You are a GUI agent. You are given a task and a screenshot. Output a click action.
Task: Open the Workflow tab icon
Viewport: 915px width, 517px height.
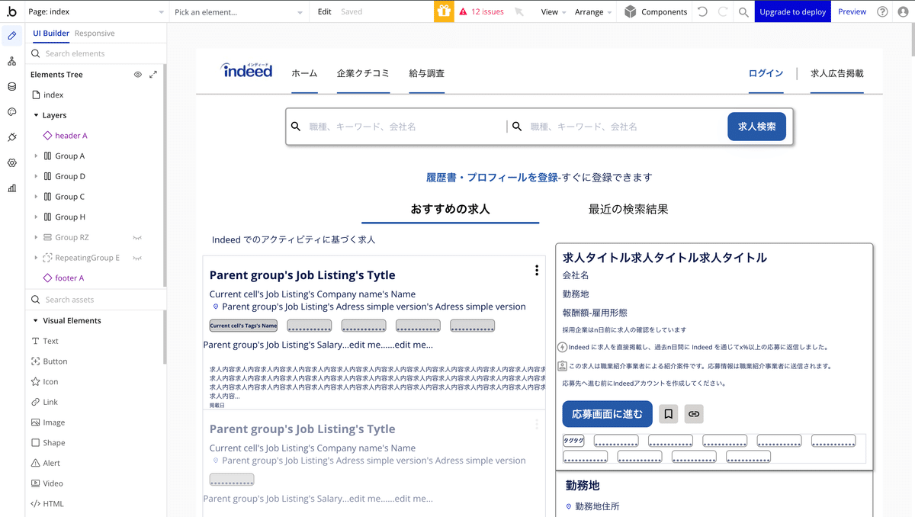tap(11, 61)
